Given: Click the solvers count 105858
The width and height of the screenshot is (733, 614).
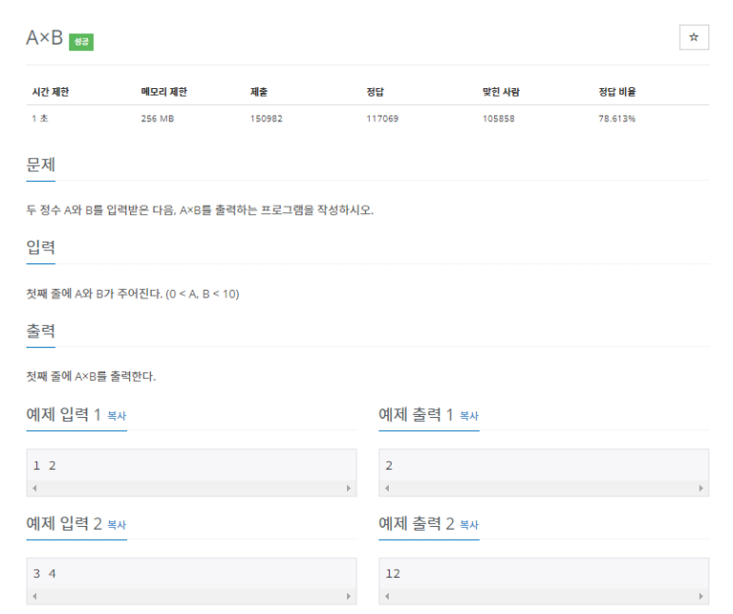Looking at the screenshot, I should [x=499, y=118].
